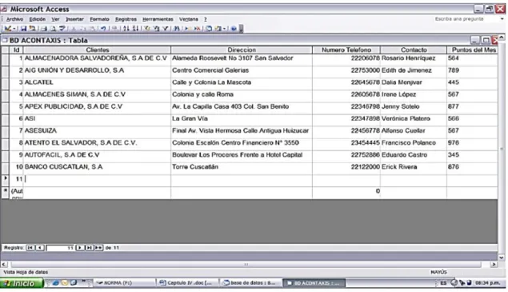The width and height of the screenshot is (508, 292).
Task: Open the Ver menu
Action: 55,19
